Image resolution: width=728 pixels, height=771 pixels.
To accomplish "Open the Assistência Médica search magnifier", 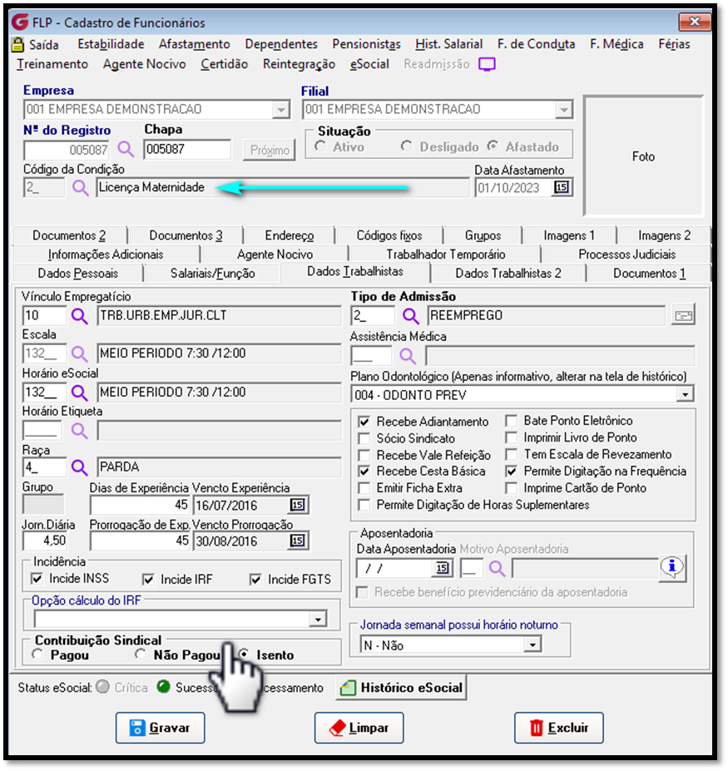I will tap(408, 355).
